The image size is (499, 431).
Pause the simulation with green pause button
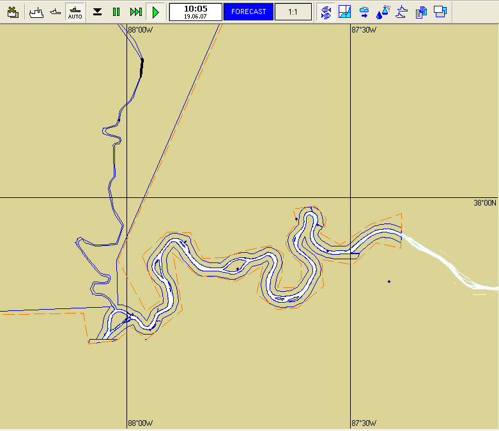click(116, 12)
